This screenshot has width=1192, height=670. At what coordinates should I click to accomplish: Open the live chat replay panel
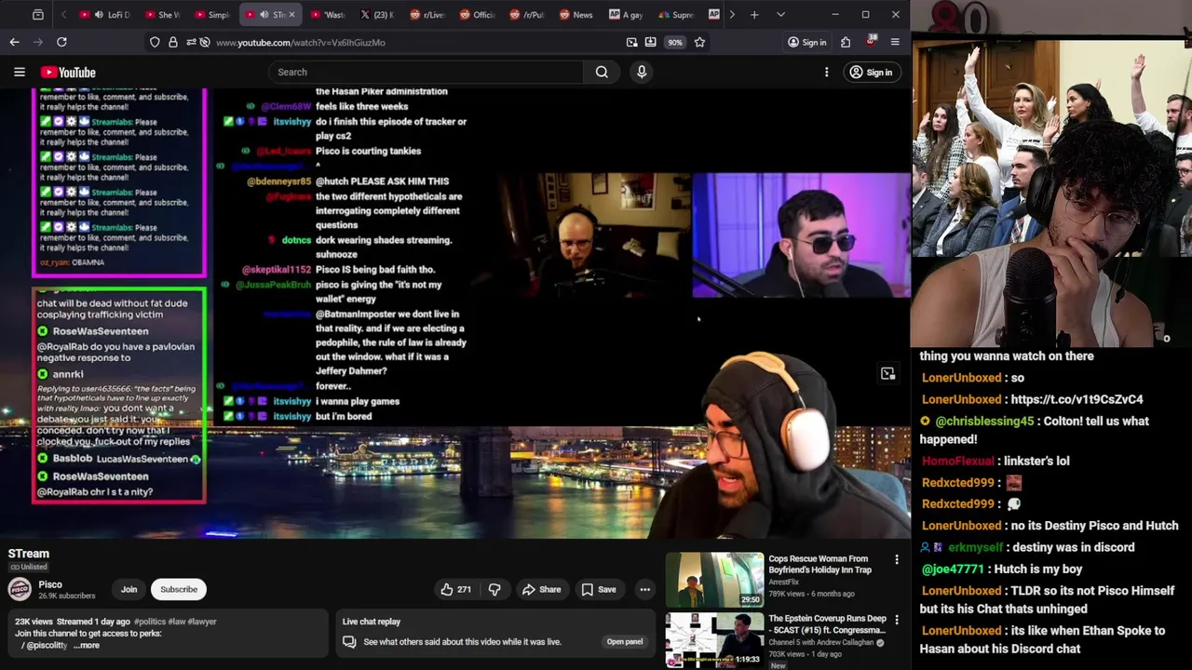coord(625,641)
